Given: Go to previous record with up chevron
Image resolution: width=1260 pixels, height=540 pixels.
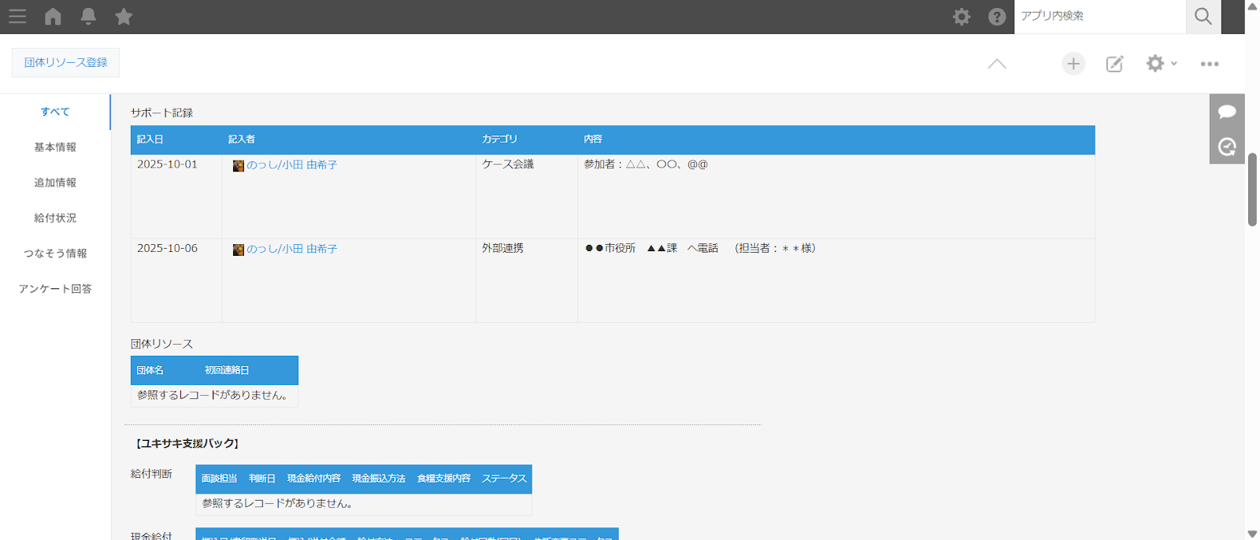Looking at the screenshot, I should [997, 64].
